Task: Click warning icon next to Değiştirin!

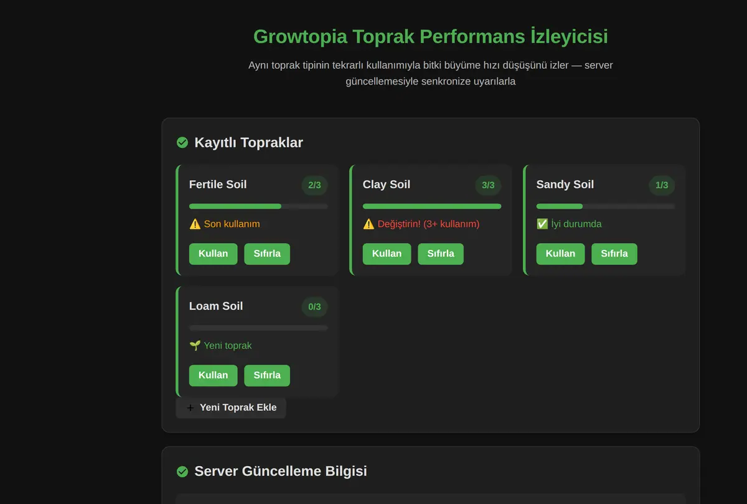Action: [369, 224]
